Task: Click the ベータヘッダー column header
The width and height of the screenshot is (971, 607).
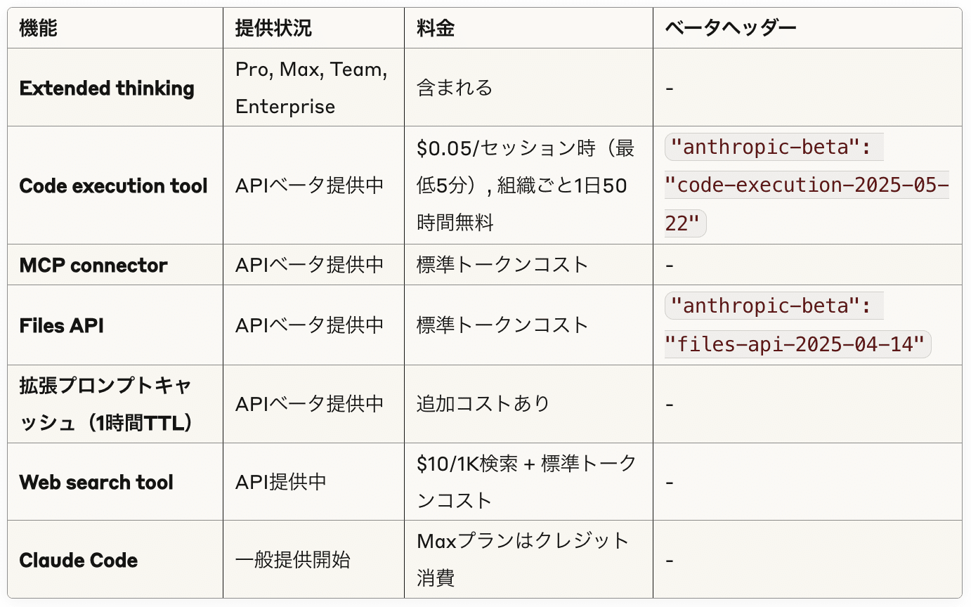Action: tap(731, 28)
